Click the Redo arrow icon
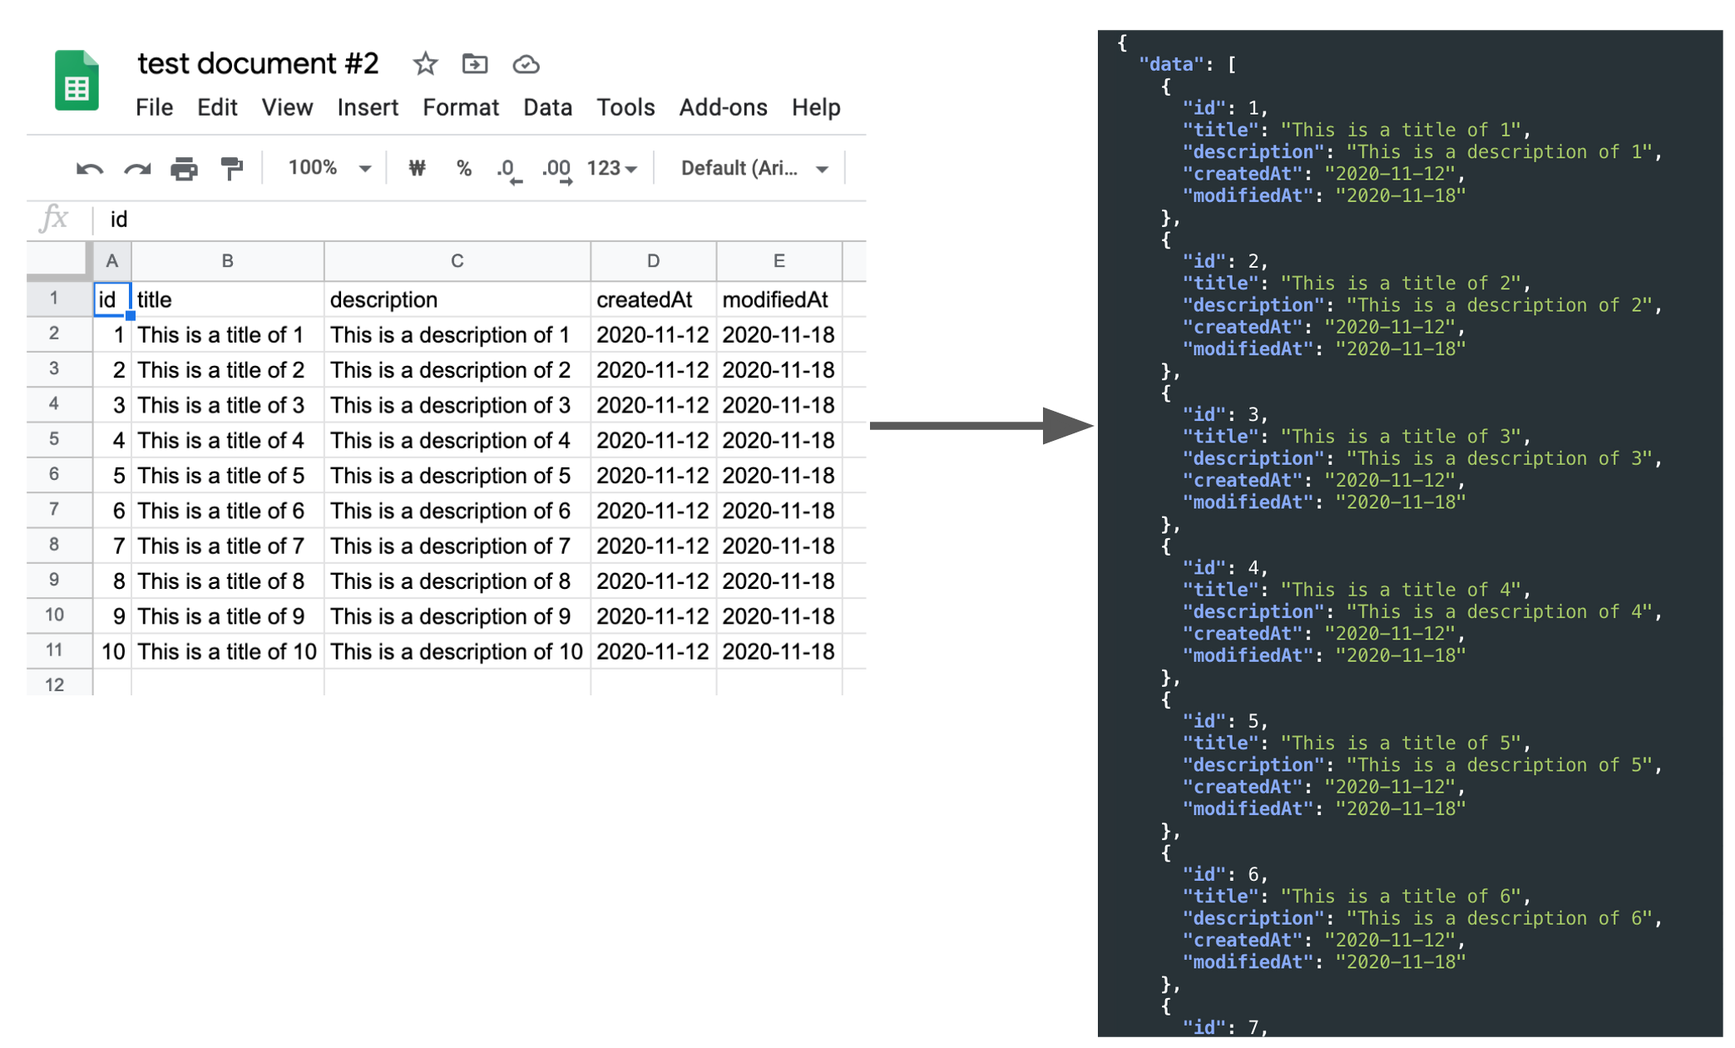The image size is (1735, 1048). tap(137, 169)
